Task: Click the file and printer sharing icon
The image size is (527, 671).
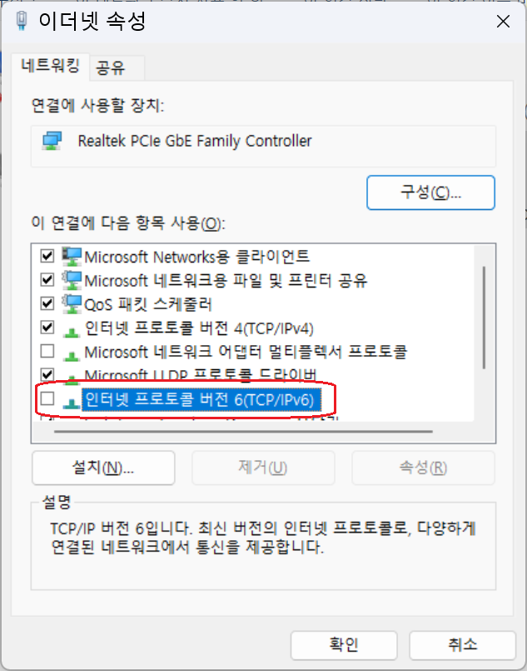Action: click(72, 280)
